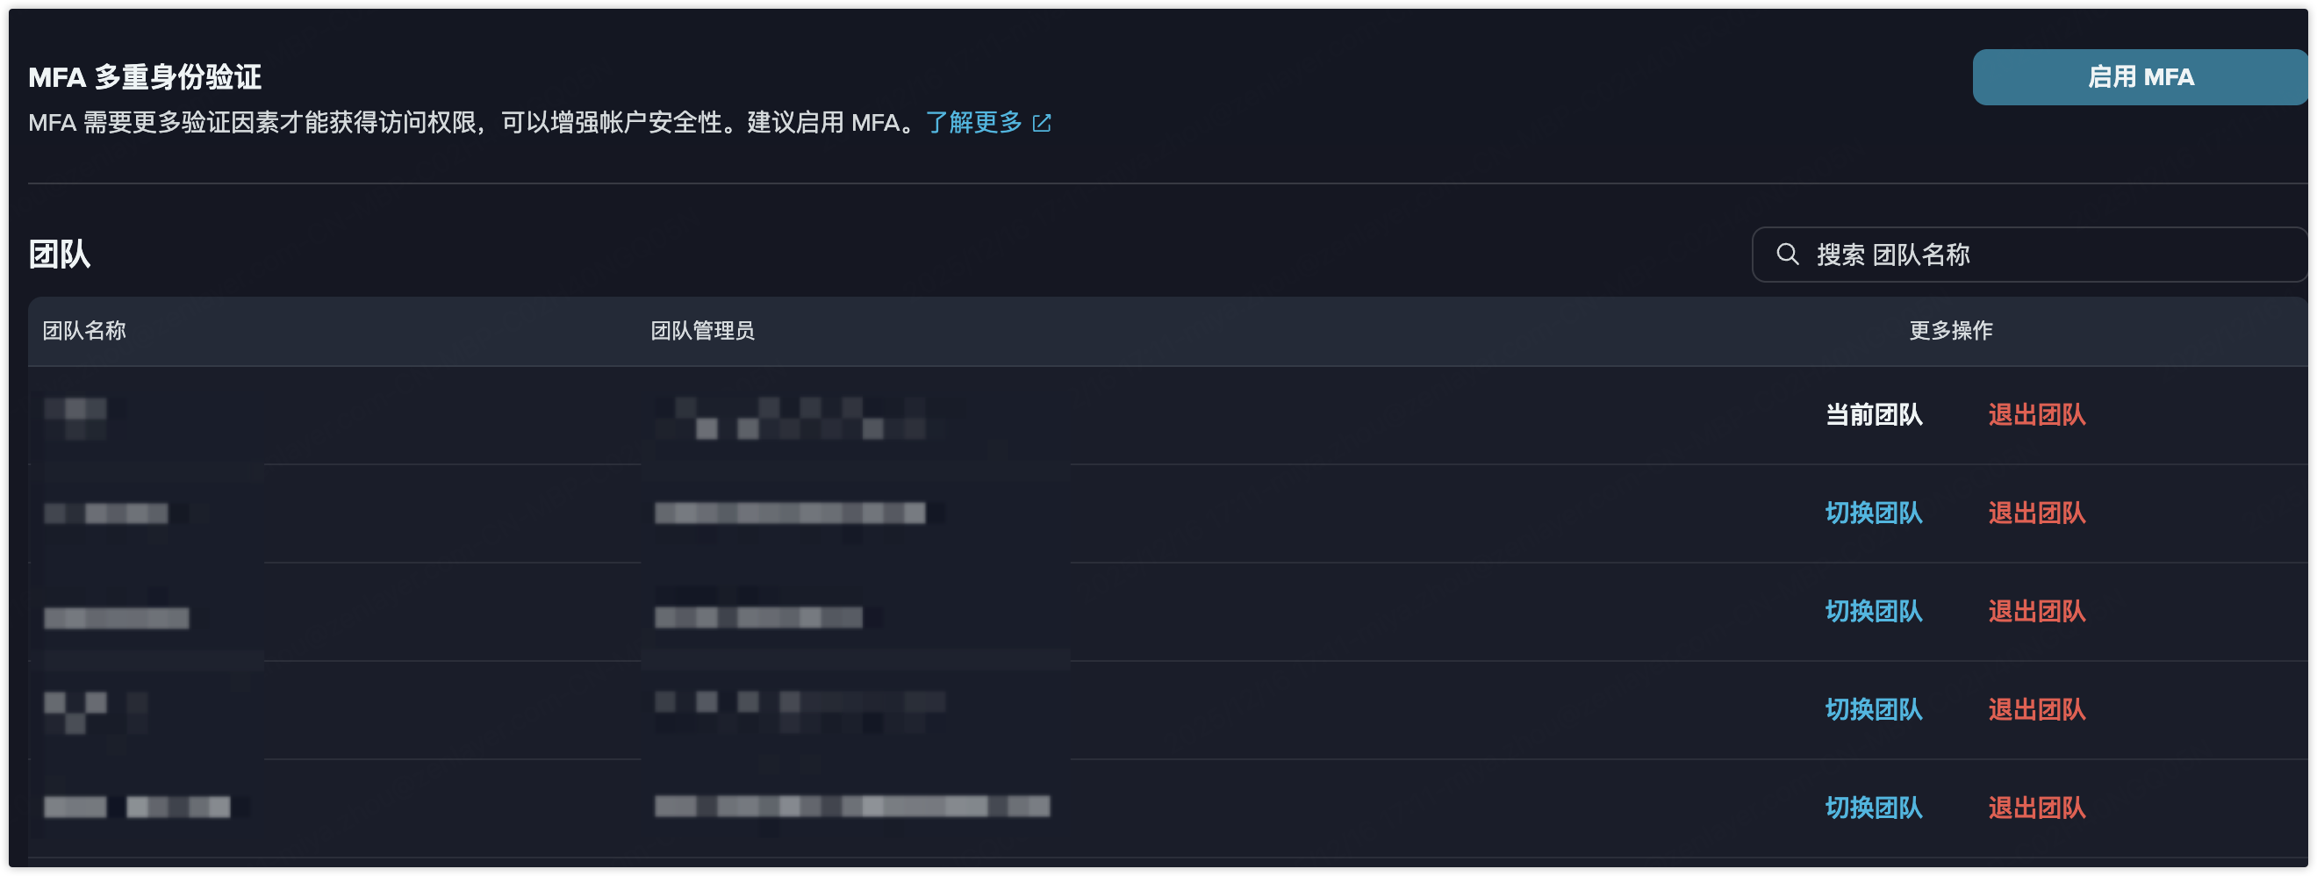Leave the third row's team via 退出团队
2317x876 pixels.
pos(2036,612)
